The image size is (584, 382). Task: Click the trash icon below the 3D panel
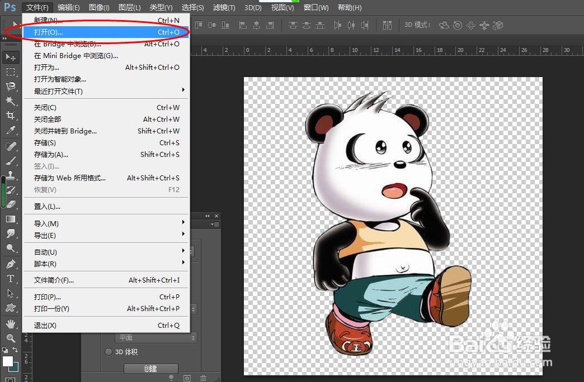pos(202,377)
